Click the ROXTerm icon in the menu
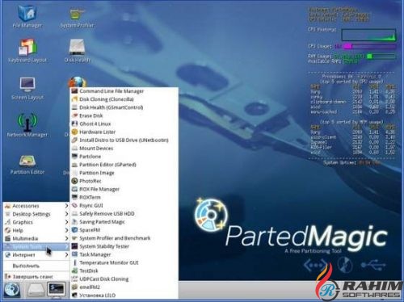This screenshot has height=302, width=404. [74, 197]
